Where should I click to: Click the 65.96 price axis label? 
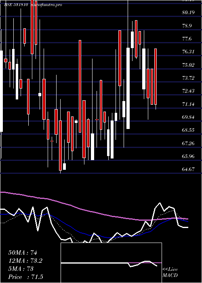click(188, 156)
